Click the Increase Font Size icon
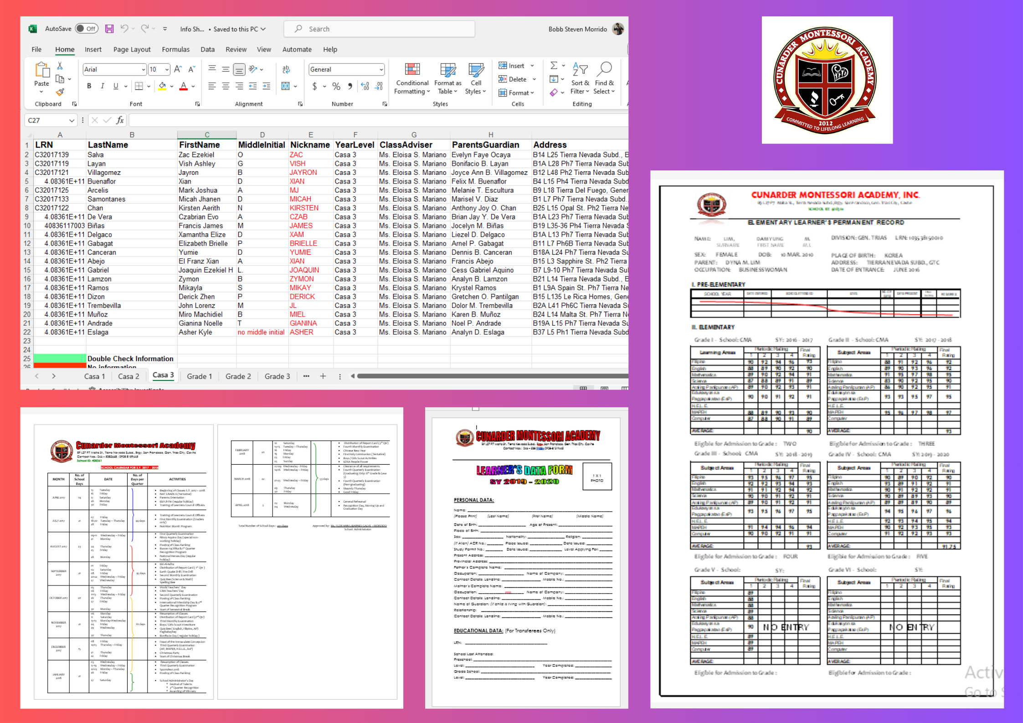The image size is (1023, 723). pos(178,69)
